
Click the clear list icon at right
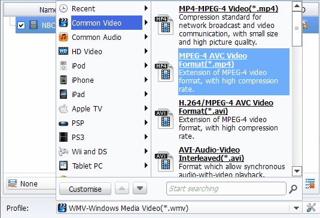(310, 183)
